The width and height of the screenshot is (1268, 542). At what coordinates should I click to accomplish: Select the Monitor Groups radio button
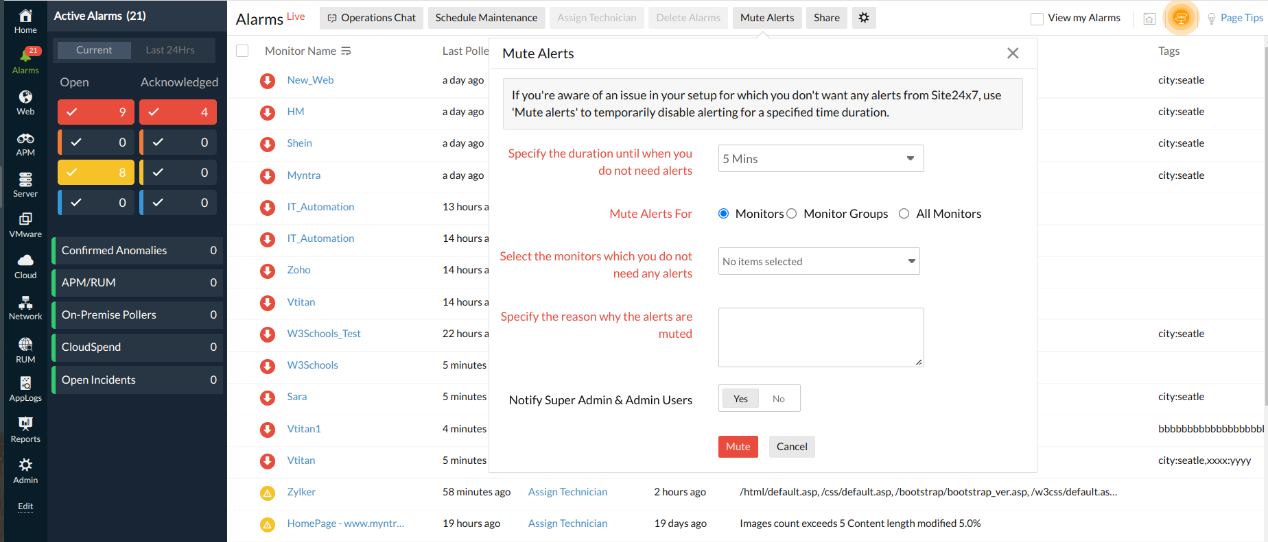point(792,214)
